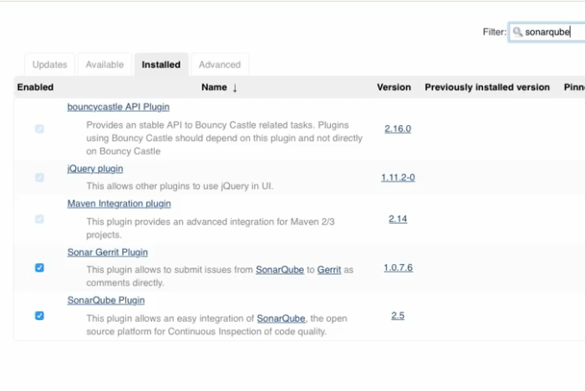Screen dimensions: 585x391
Task: Disable the Sonar Gerrit Plugin checkbox
Action: click(39, 268)
